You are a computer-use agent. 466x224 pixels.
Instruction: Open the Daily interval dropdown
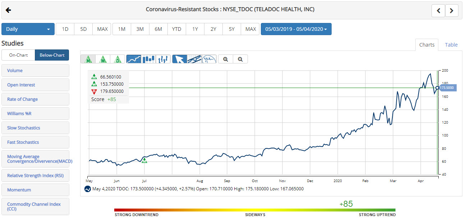click(28, 29)
